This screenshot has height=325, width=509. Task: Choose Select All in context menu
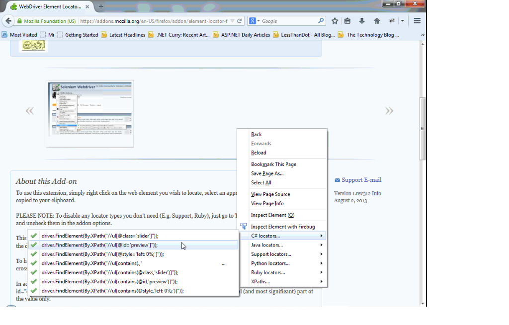[x=282, y=182]
